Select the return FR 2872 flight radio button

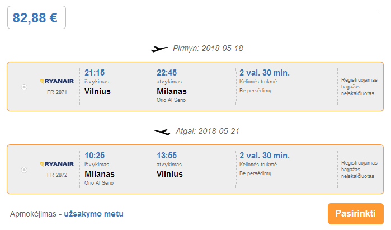[24, 170]
